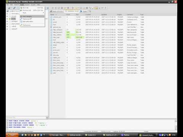
Task: Expand the phpmyadmin tree node
Action: coord(7,24)
